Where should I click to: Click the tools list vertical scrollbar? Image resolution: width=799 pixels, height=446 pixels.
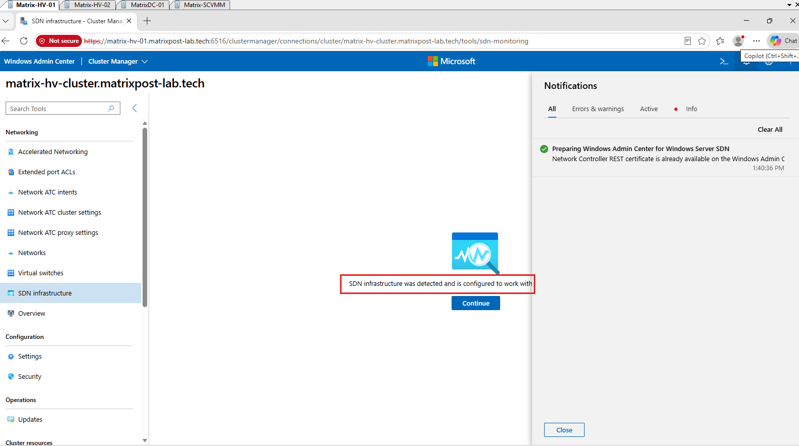coord(145,217)
